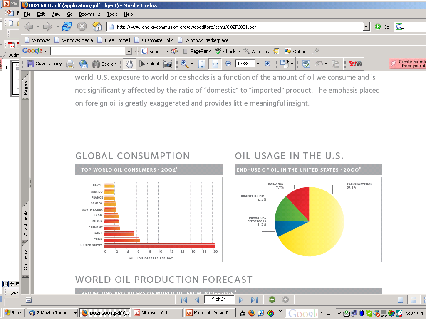The image size is (426, 319).
Task: Jump to the last page of the PDF
Action: (x=254, y=300)
